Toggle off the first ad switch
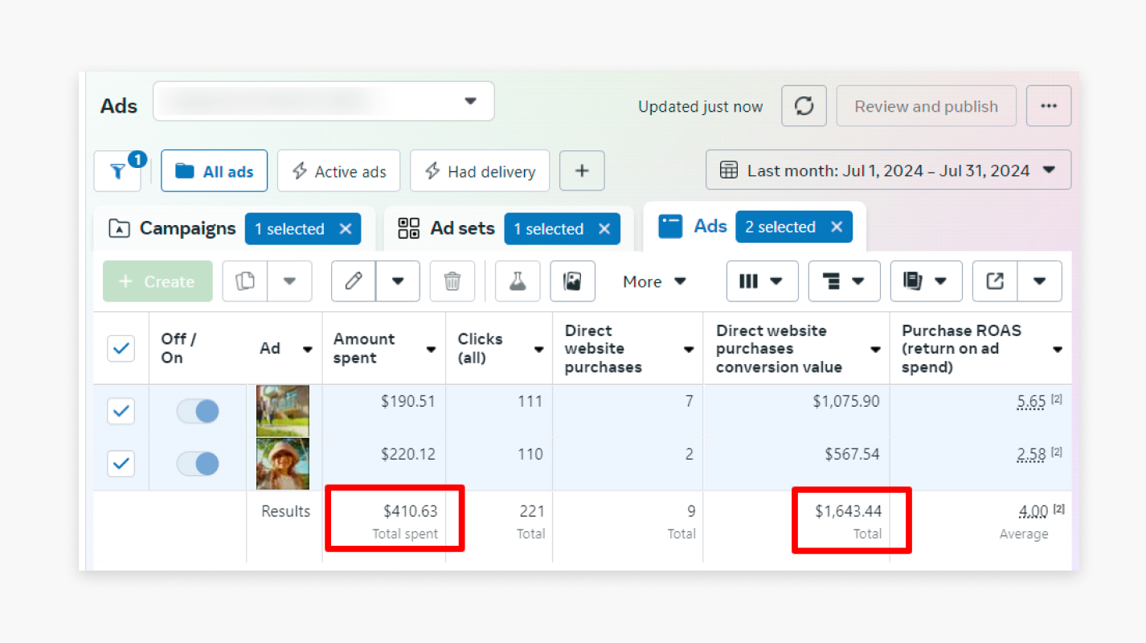The image size is (1146, 643). click(x=198, y=412)
